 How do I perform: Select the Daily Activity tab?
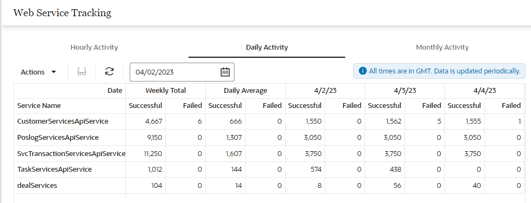267,48
